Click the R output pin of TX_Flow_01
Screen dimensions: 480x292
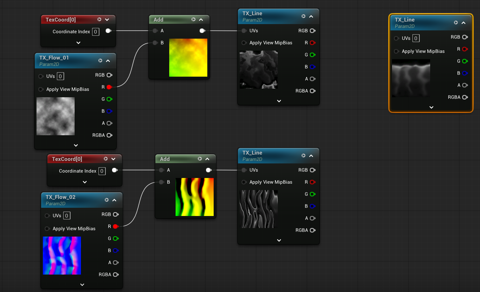(x=110, y=87)
